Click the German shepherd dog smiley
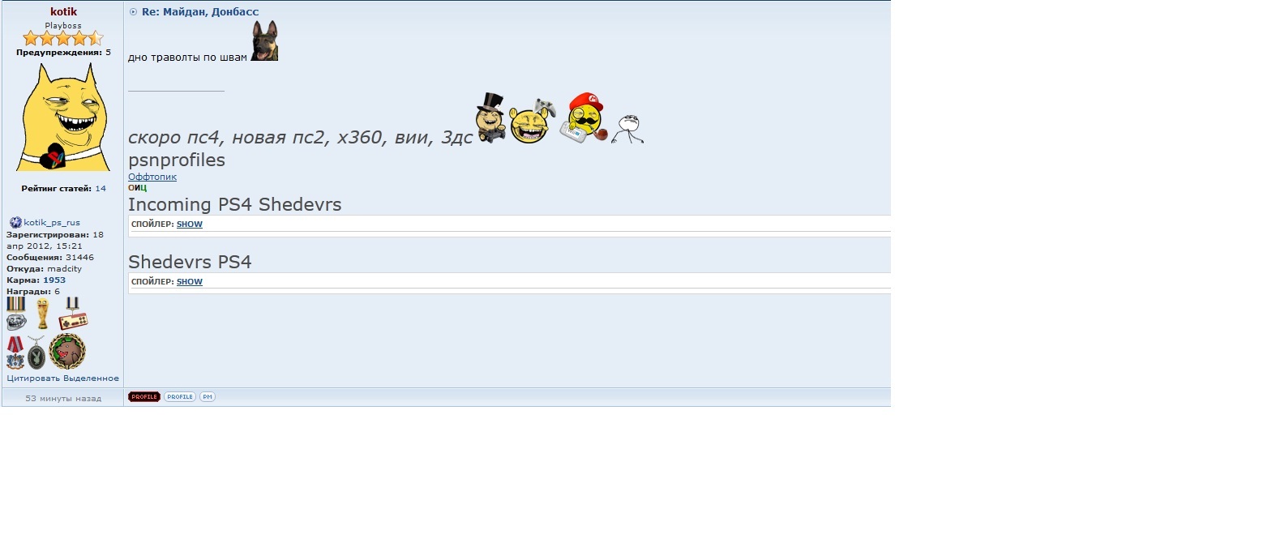The height and width of the screenshot is (543, 1263). tap(264, 41)
